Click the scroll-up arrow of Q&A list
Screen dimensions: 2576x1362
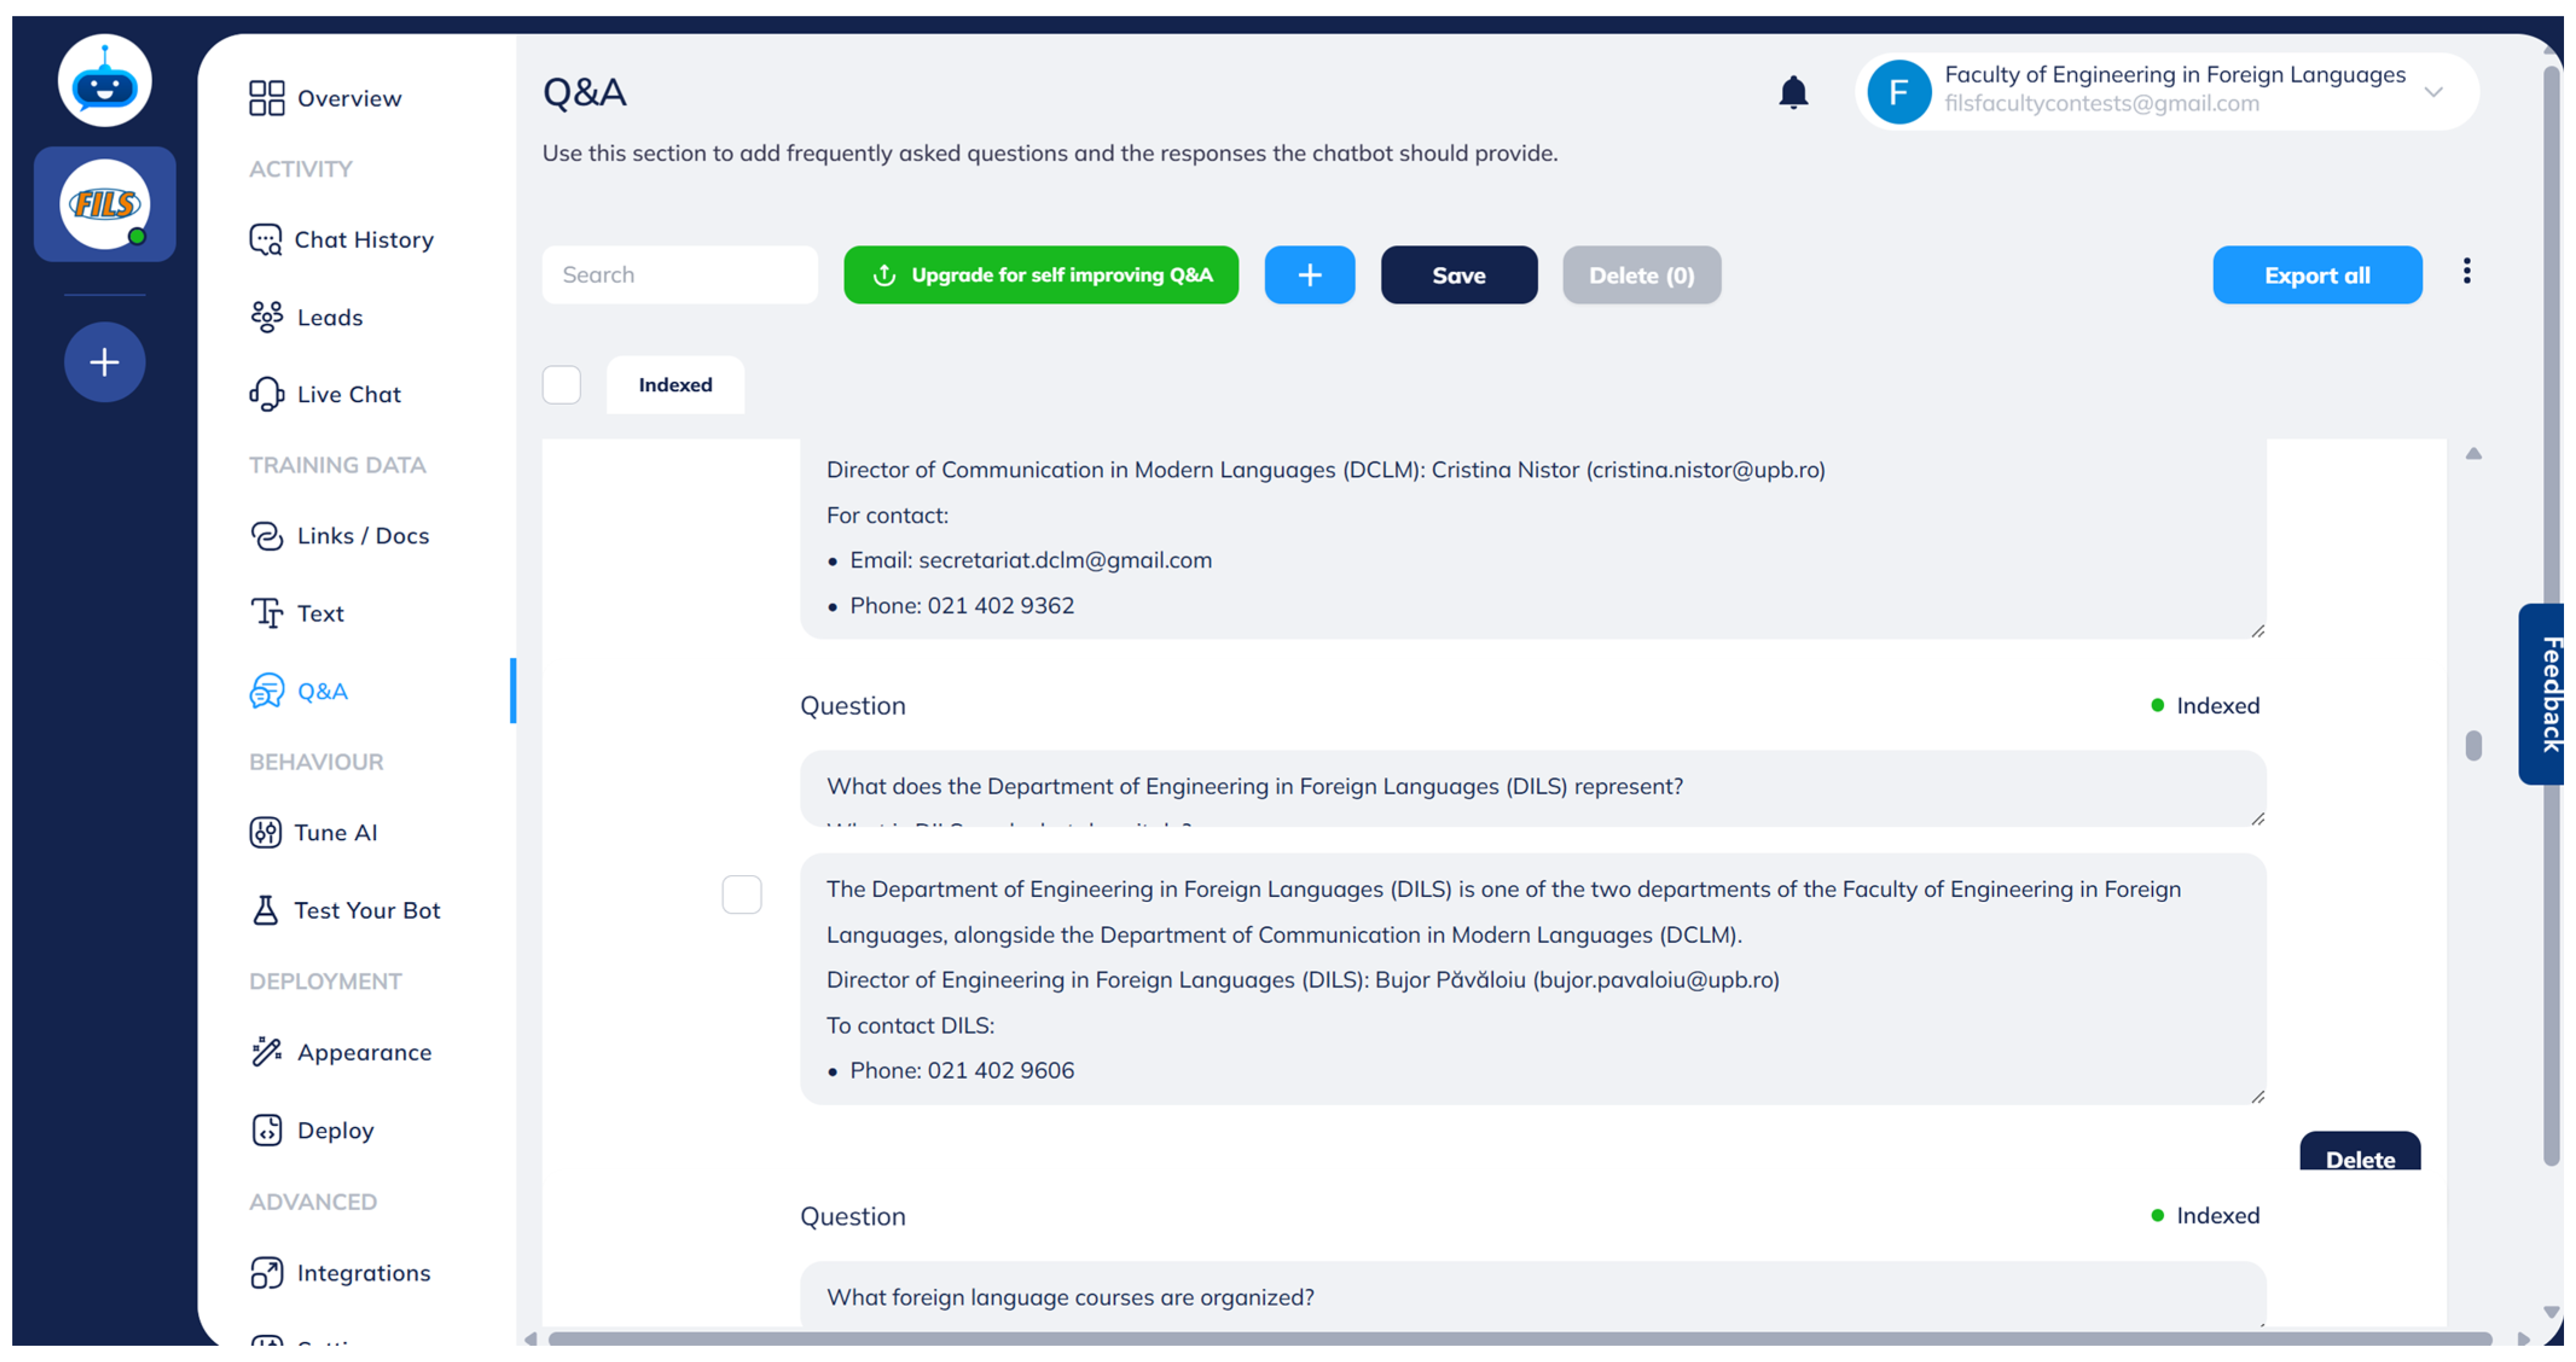coord(2473,454)
